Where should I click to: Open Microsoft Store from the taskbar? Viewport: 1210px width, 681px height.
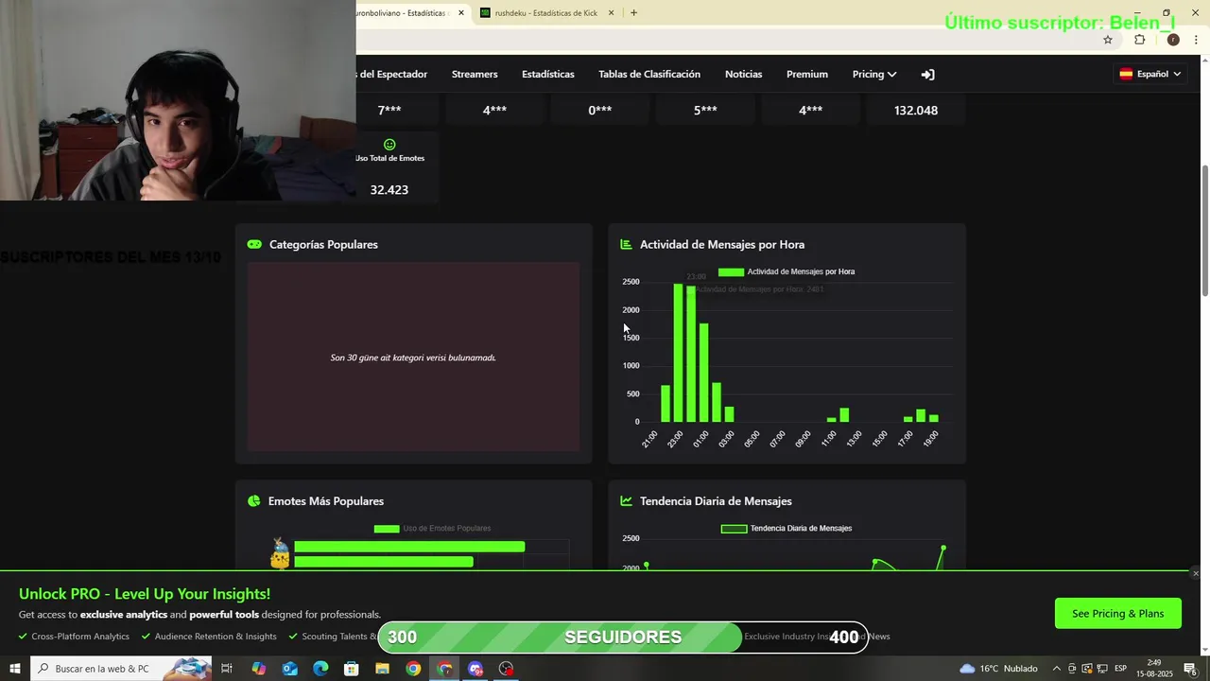click(352, 669)
